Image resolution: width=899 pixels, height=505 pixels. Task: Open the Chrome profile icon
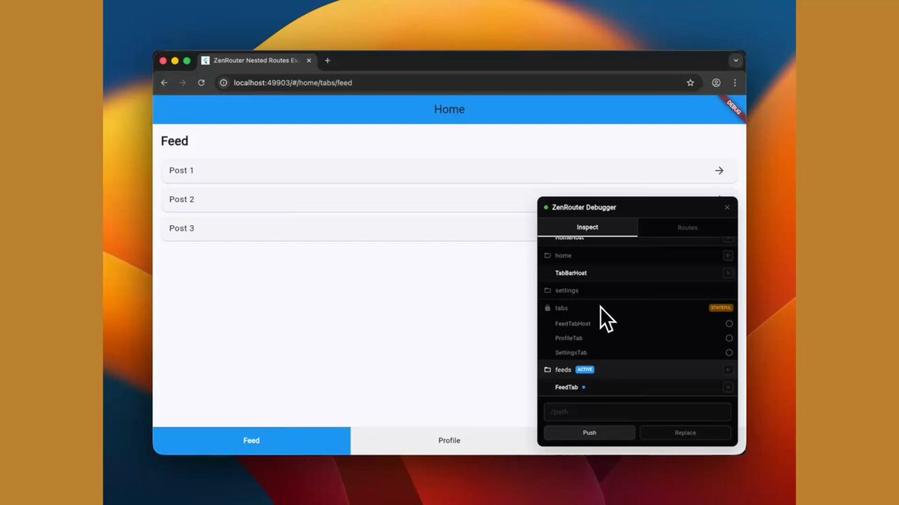tap(716, 83)
